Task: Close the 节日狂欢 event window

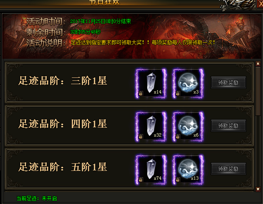Action: coord(260,4)
